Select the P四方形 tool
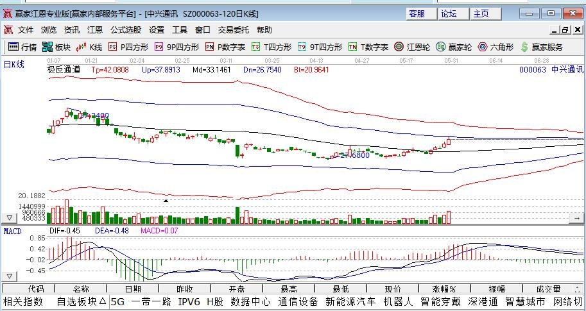 click(128, 47)
